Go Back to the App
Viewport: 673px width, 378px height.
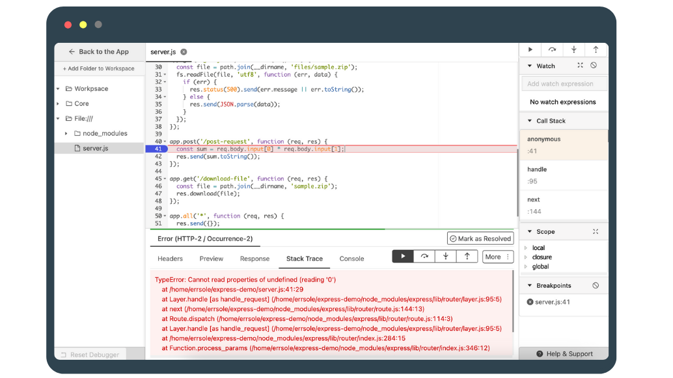[100, 51]
